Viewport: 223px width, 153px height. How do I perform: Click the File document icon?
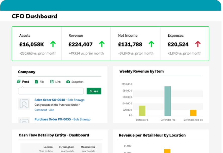tap(36, 82)
